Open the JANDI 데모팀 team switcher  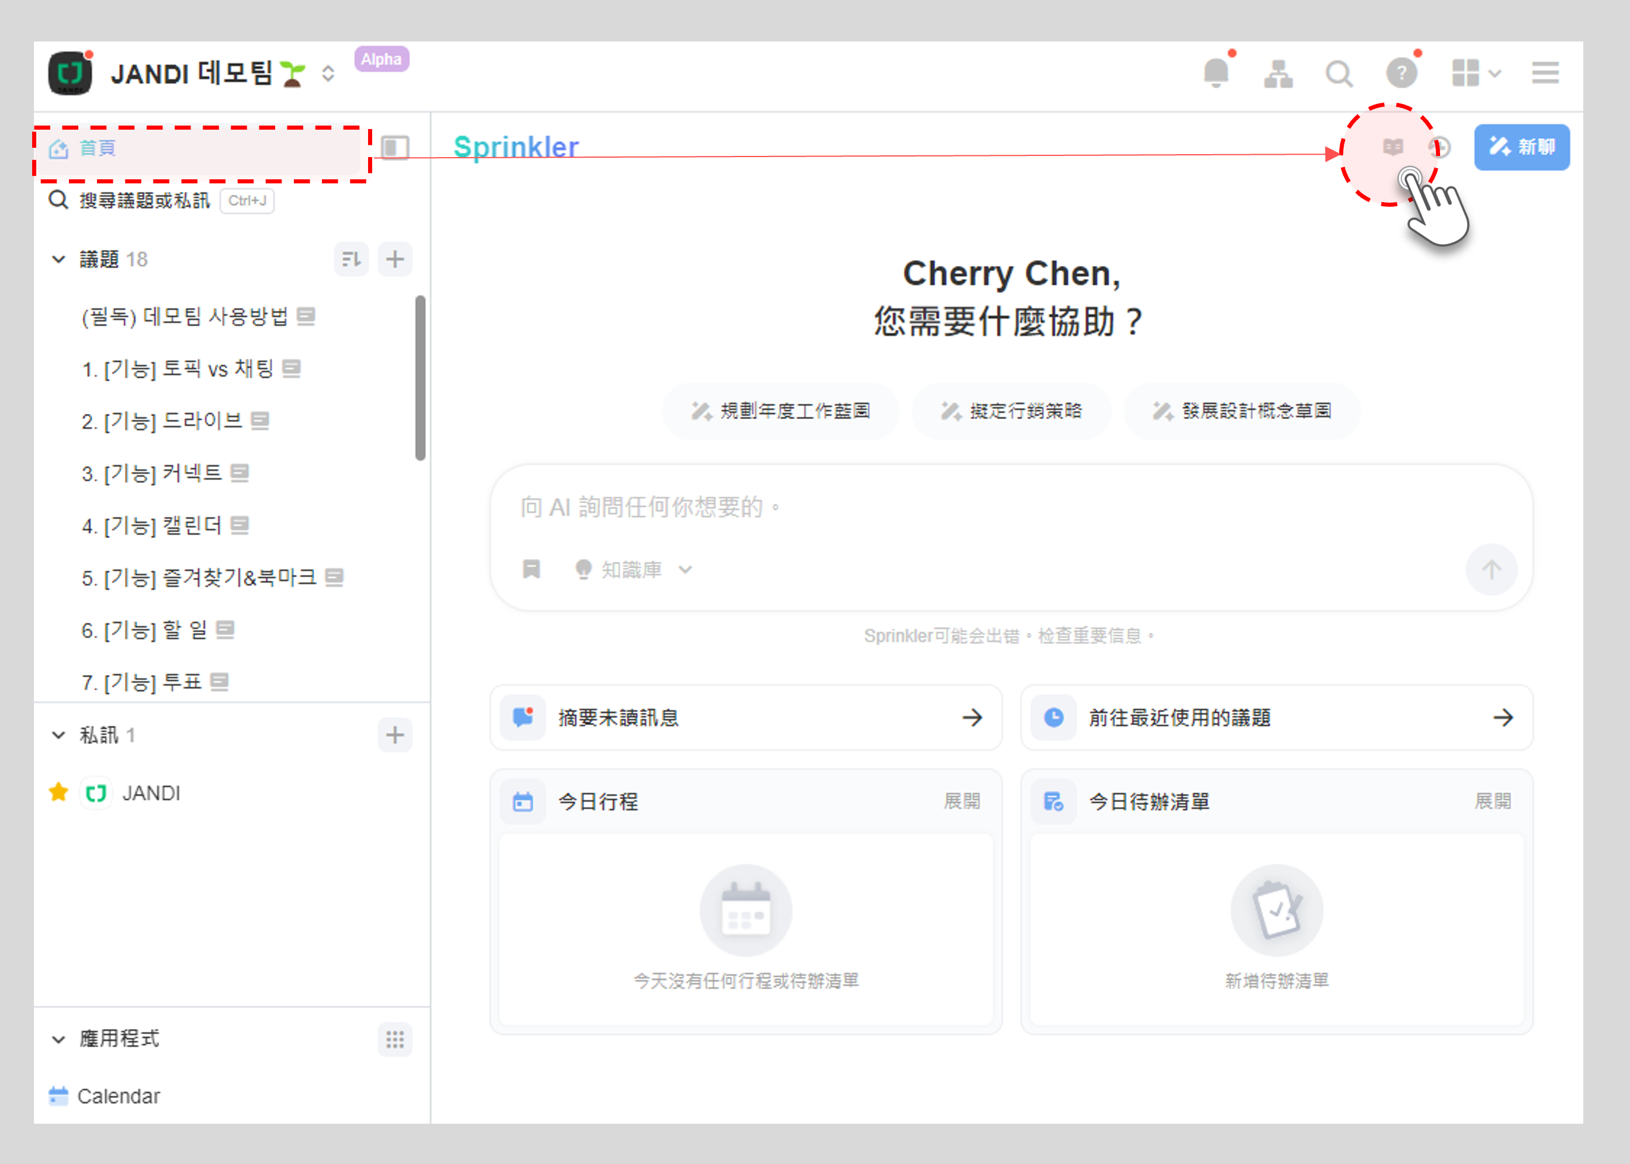point(193,73)
